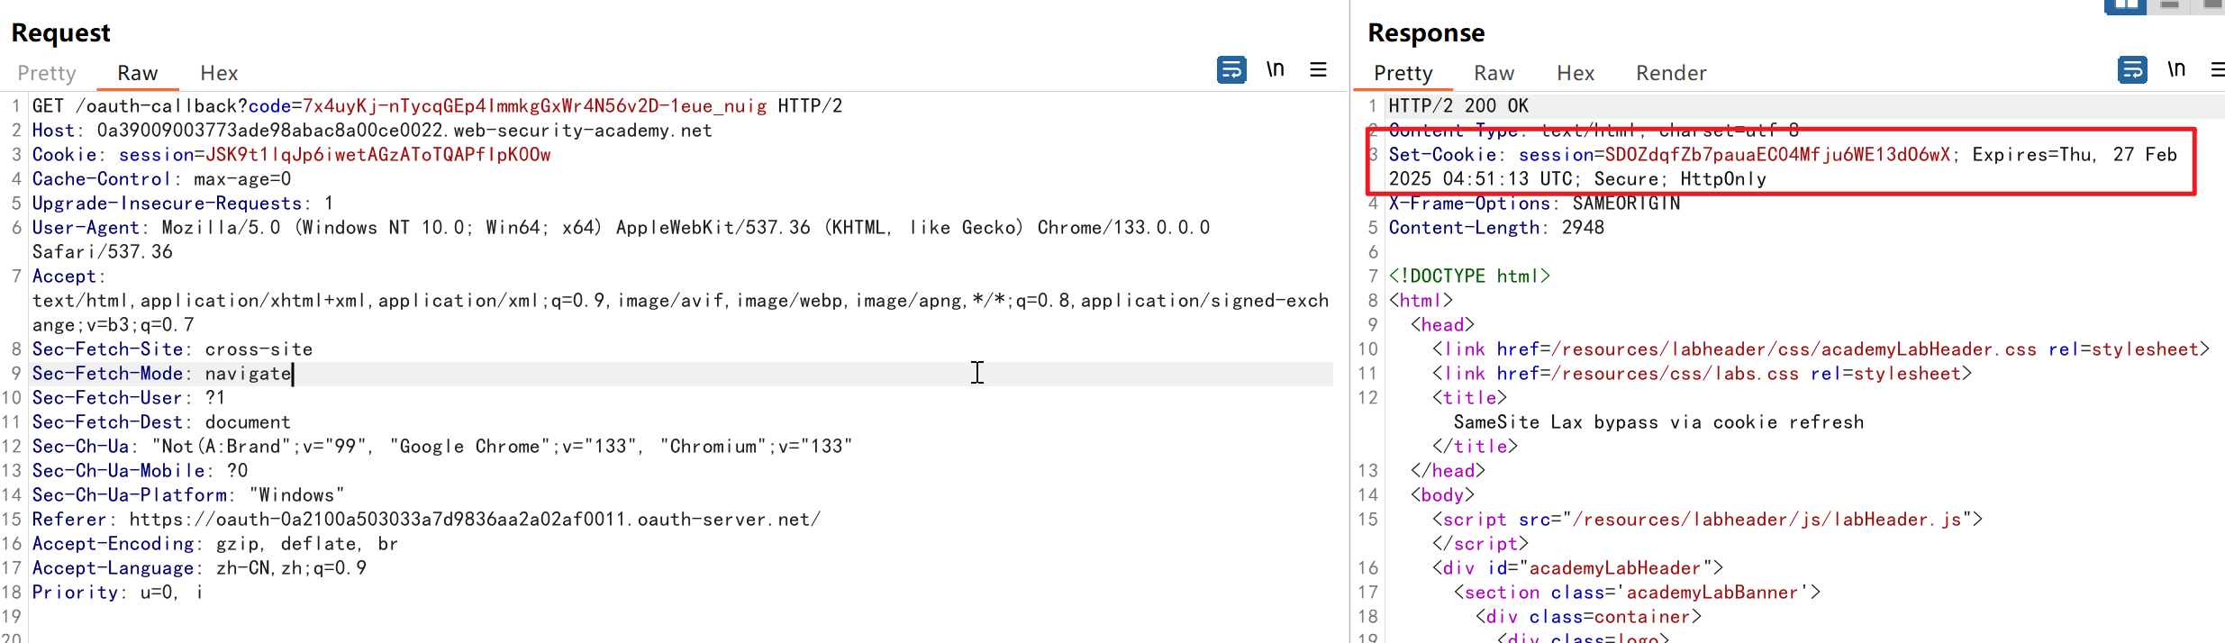Open the Response panel hamburger options menu
The image size is (2225, 643).
[x=2216, y=69]
